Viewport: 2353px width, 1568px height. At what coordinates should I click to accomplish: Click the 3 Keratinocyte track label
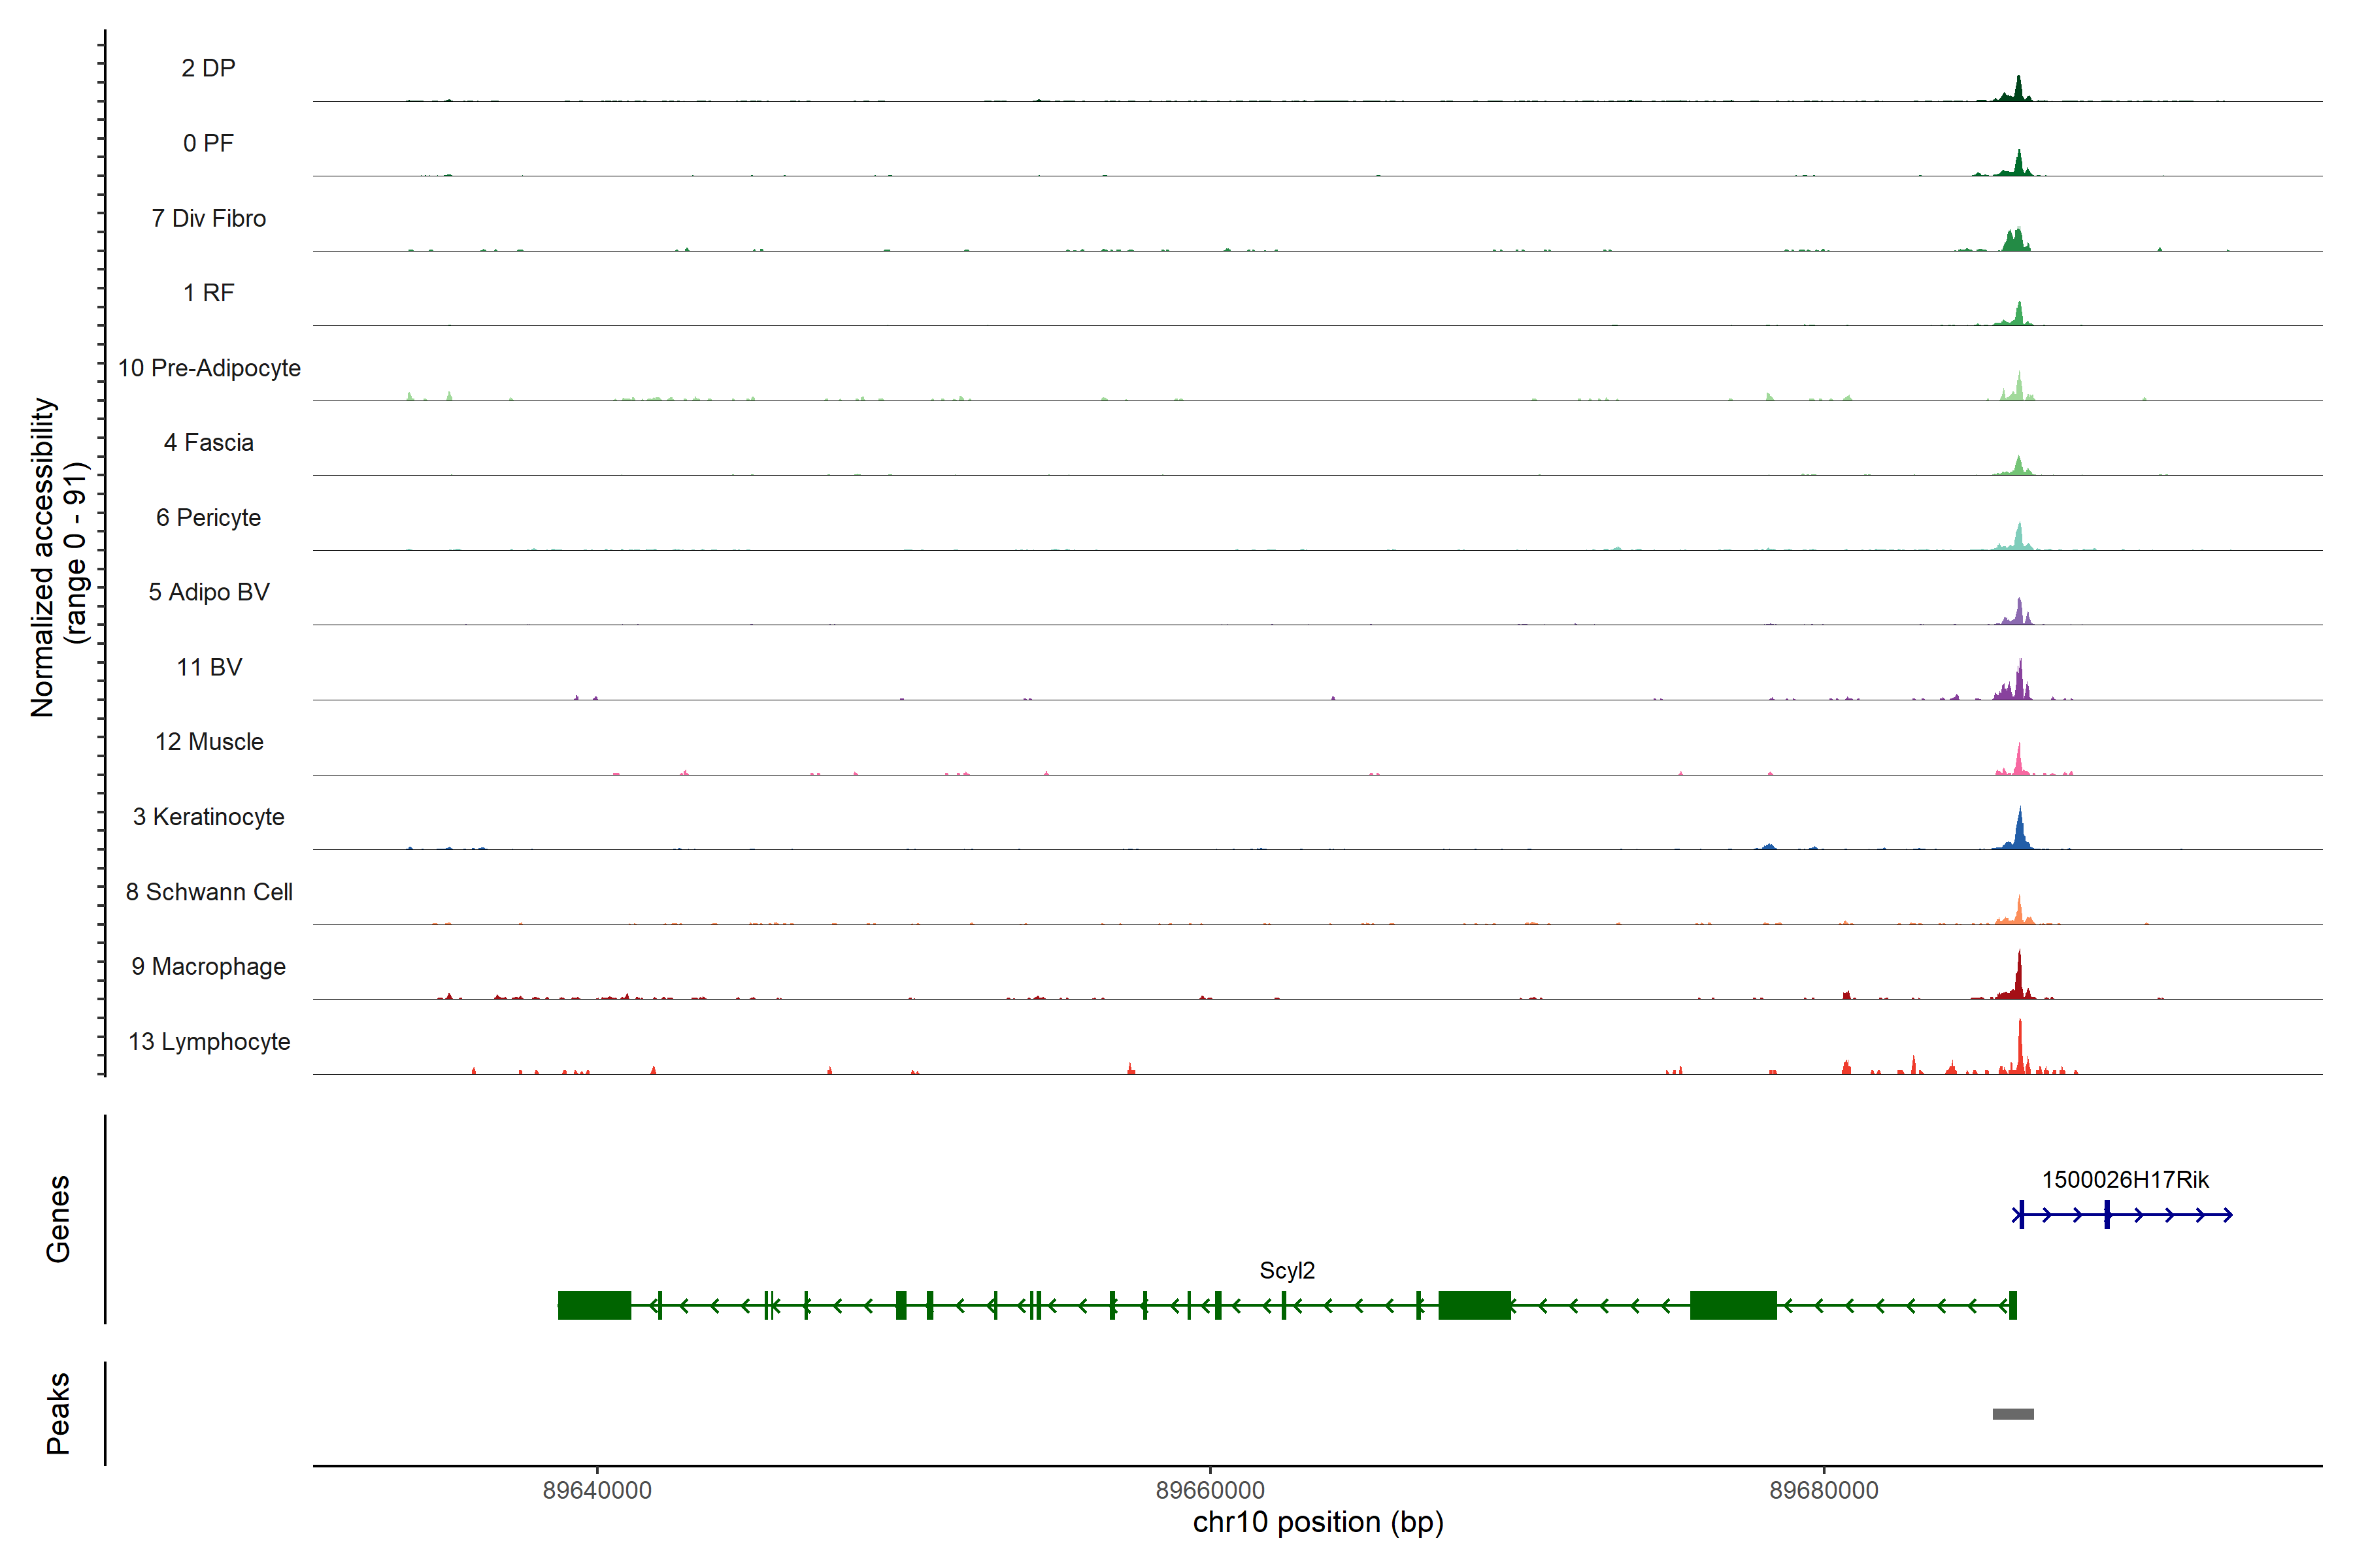point(209,817)
